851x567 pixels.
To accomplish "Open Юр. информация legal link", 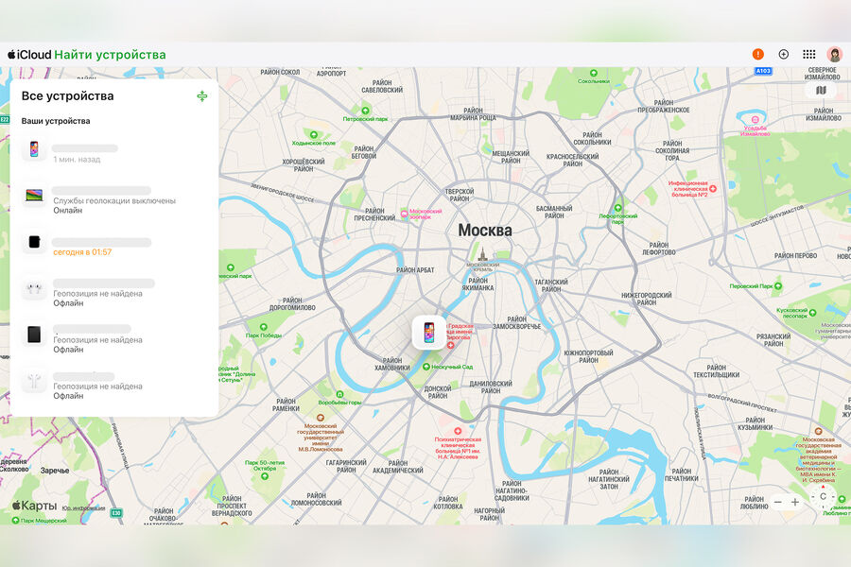I will pyautogui.click(x=83, y=508).
